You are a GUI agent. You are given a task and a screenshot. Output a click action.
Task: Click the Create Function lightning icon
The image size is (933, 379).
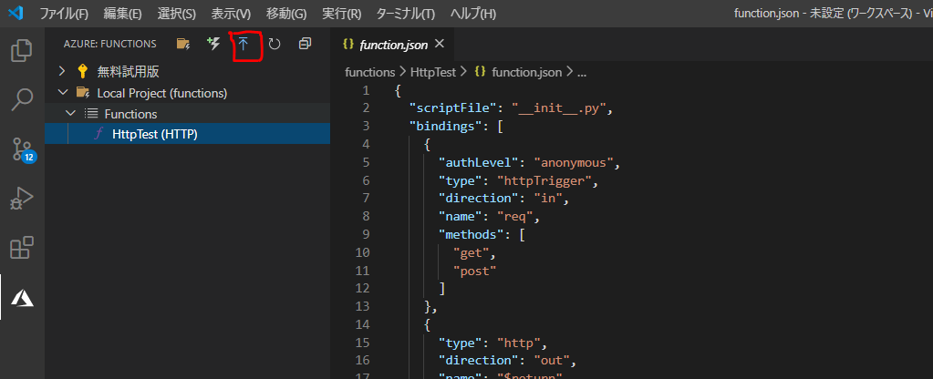(x=213, y=44)
